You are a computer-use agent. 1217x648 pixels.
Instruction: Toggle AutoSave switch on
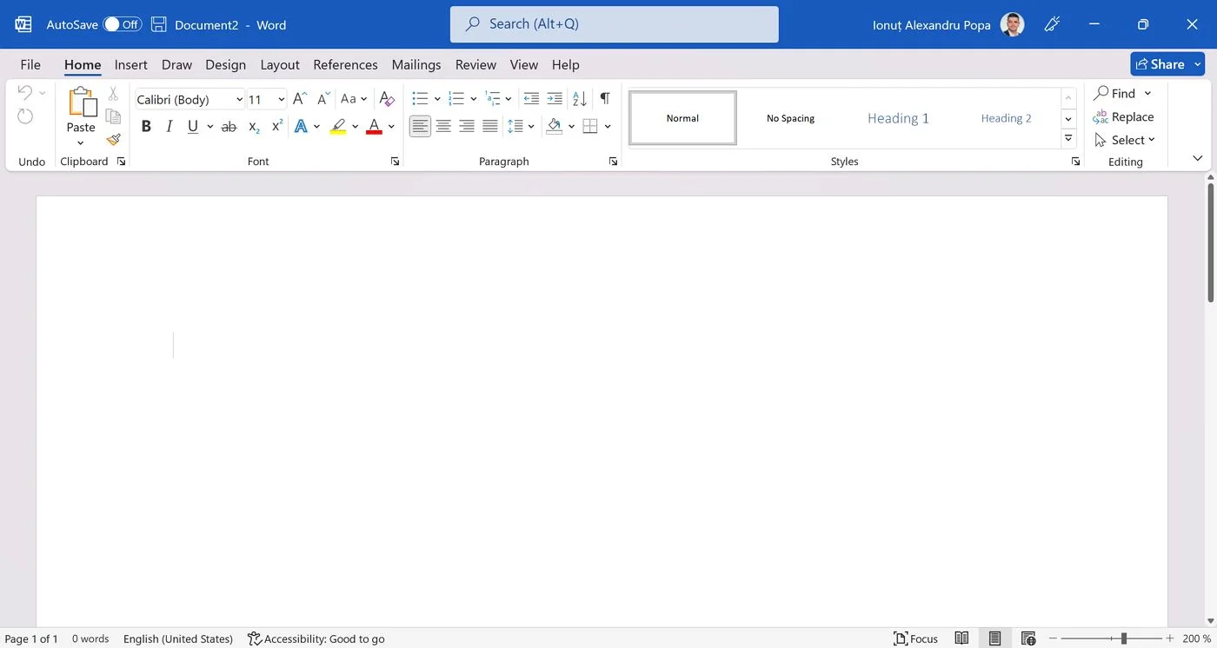(123, 24)
